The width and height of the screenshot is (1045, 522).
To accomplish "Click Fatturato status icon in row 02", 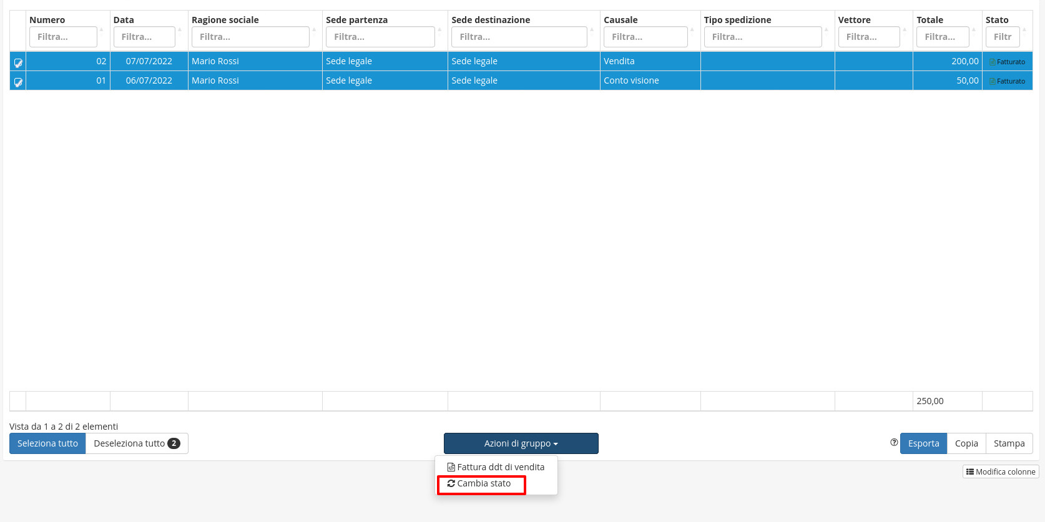I will tap(993, 62).
